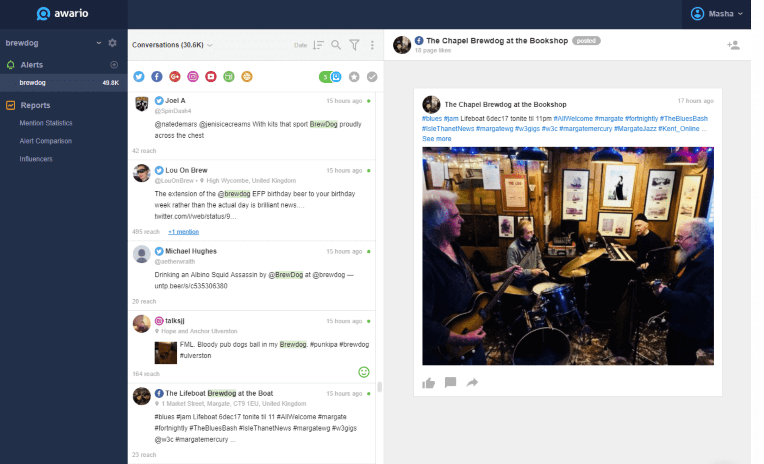Click See more on the Facebook post
Viewport: 764px width, 464px height.
436,139
